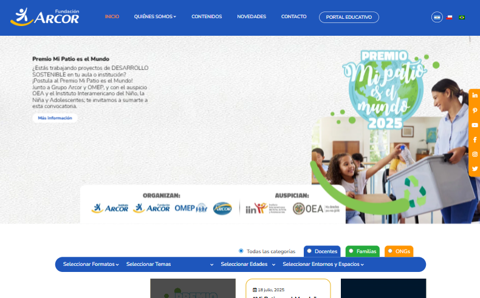
Task: Click the Premio Mi Patio es el Mundo heading
Action: (70, 59)
